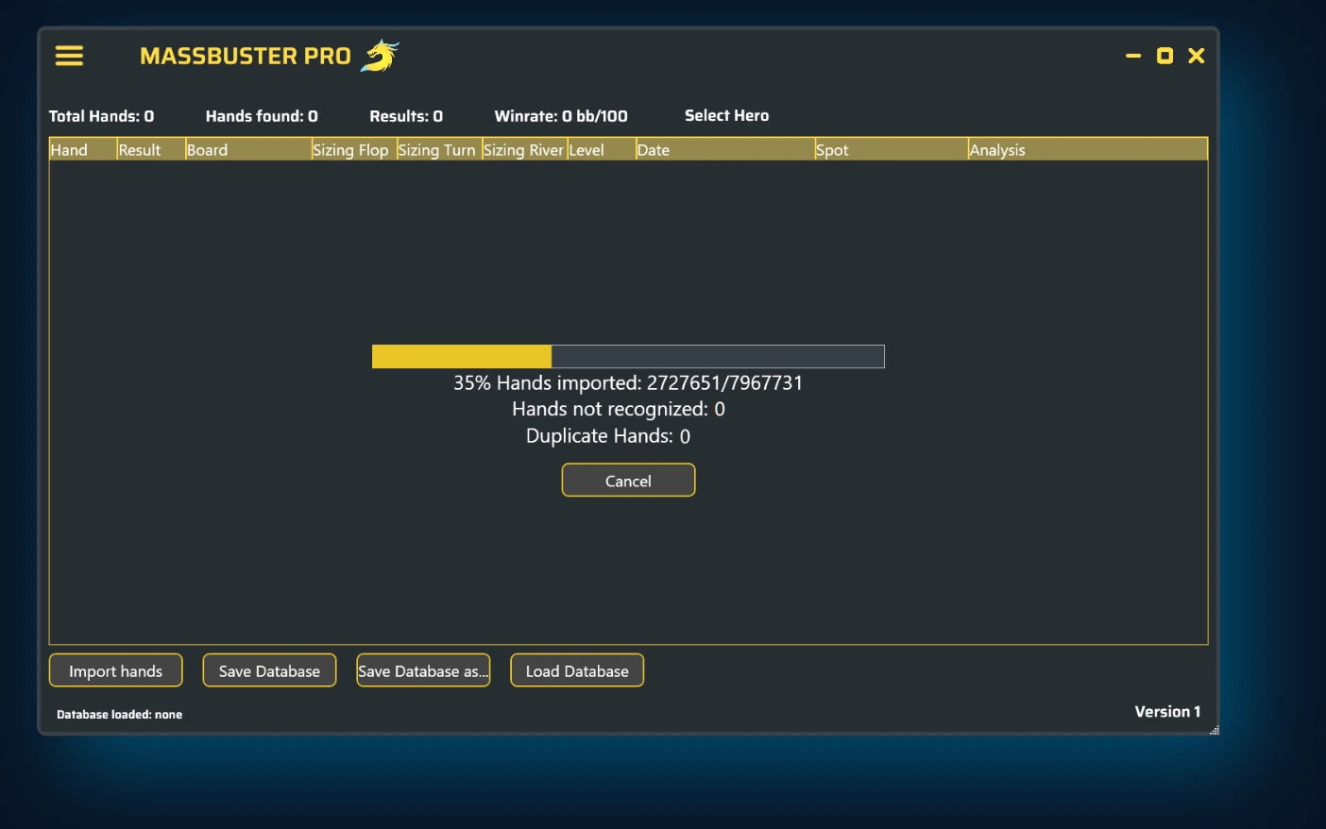Sort by the Hand column header
The width and height of the screenshot is (1326, 829).
coord(83,149)
